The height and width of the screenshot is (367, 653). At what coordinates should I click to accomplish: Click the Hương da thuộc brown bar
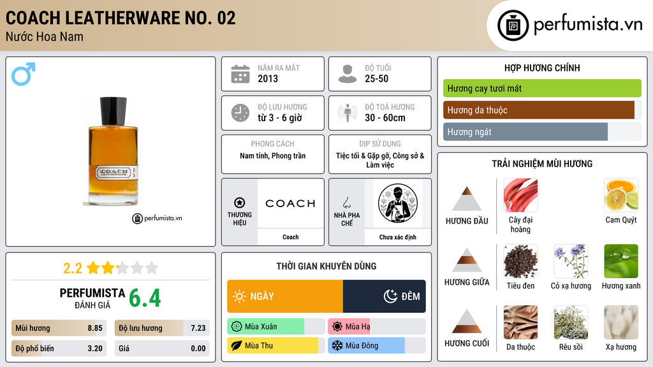tap(542, 110)
